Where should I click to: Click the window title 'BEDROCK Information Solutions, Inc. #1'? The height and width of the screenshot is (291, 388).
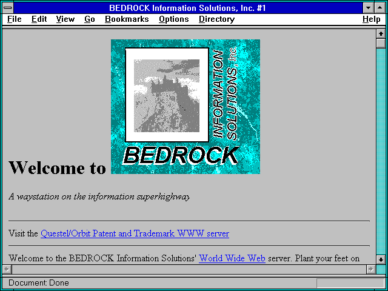click(x=187, y=8)
